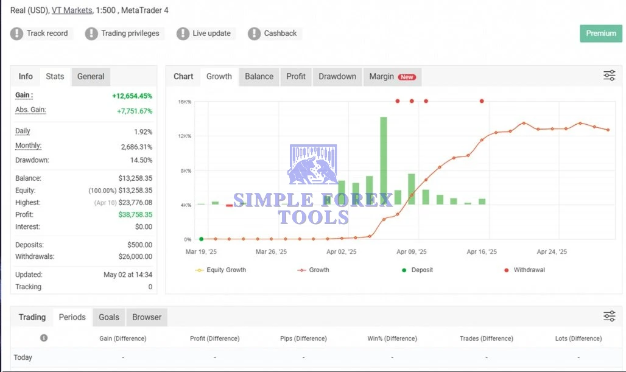The height and width of the screenshot is (372, 626).
Task: Open Trading panel settings sliders icon
Action: tap(609, 316)
